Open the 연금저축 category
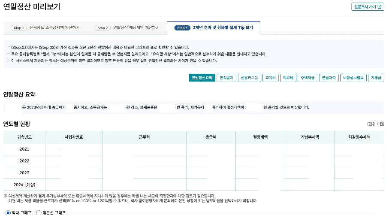386x215 pixels. coord(329,78)
